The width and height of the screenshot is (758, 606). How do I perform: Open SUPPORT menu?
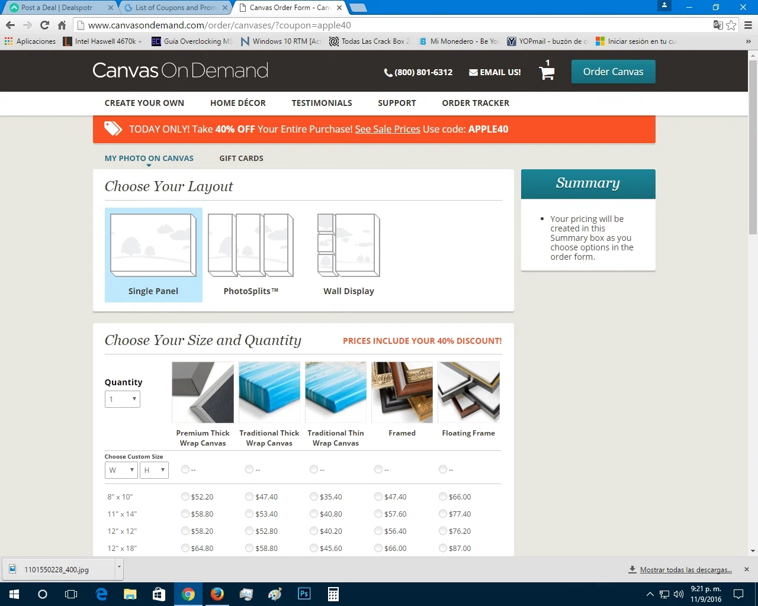point(397,103)
